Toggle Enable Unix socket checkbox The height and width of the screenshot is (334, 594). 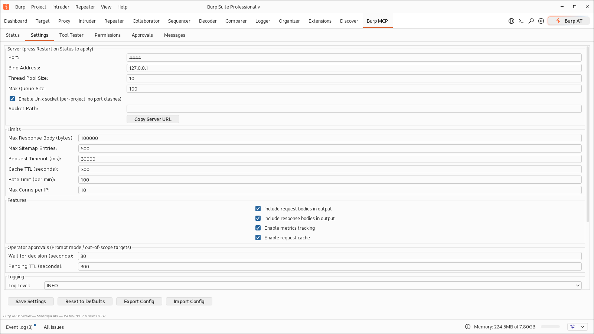pyautogui.click(x=12, y=99)
